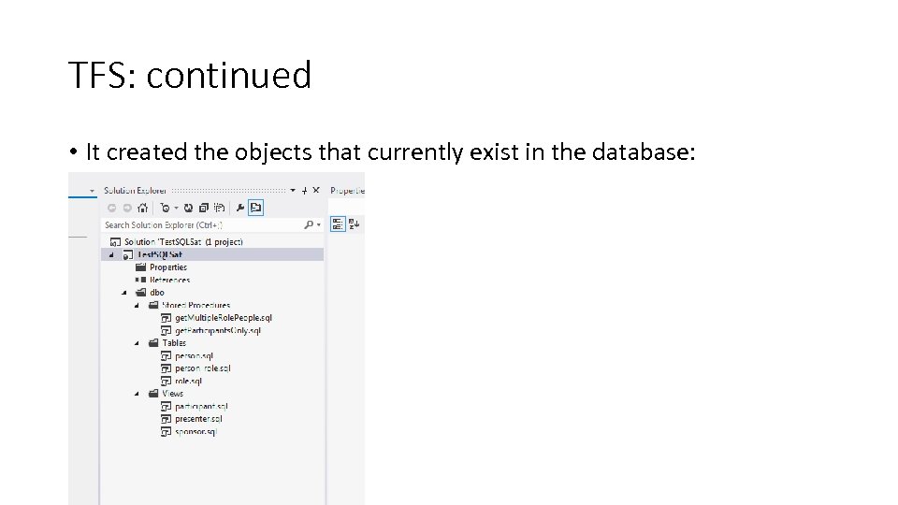The image size is (898, 505).
Task: Collapse the Stored Procedures folder
Action: click(137, 305)
